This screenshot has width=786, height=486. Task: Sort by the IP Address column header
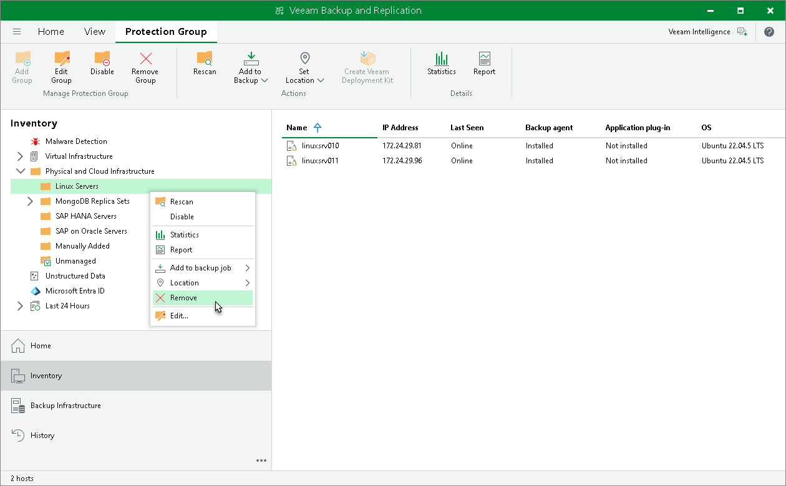[x=400, y=128]
